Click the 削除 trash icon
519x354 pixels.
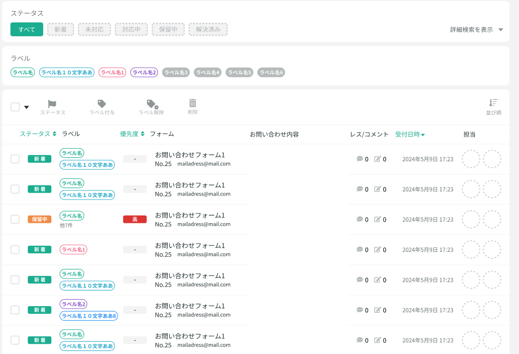pos(193,103)
